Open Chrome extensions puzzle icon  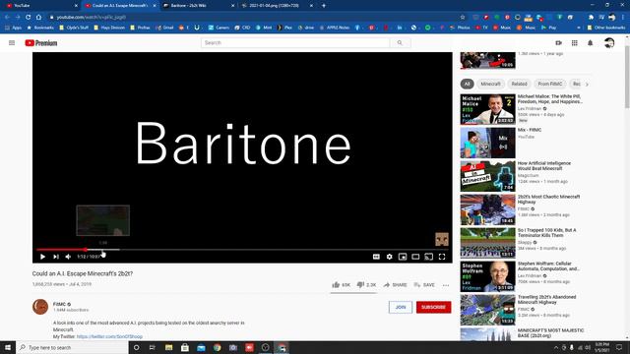pyautogui.click(x=591, y=18)
